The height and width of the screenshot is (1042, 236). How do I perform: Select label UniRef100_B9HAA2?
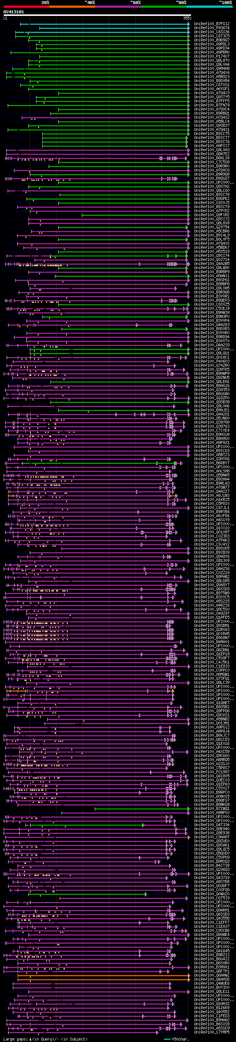(212, 1020)
